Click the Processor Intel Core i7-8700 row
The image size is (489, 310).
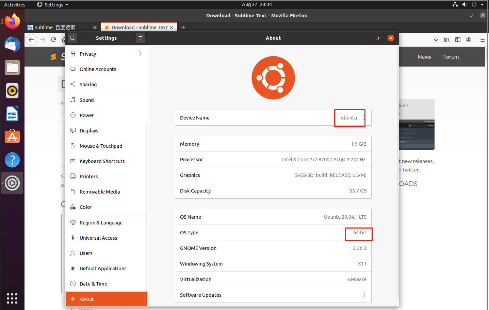273,159
